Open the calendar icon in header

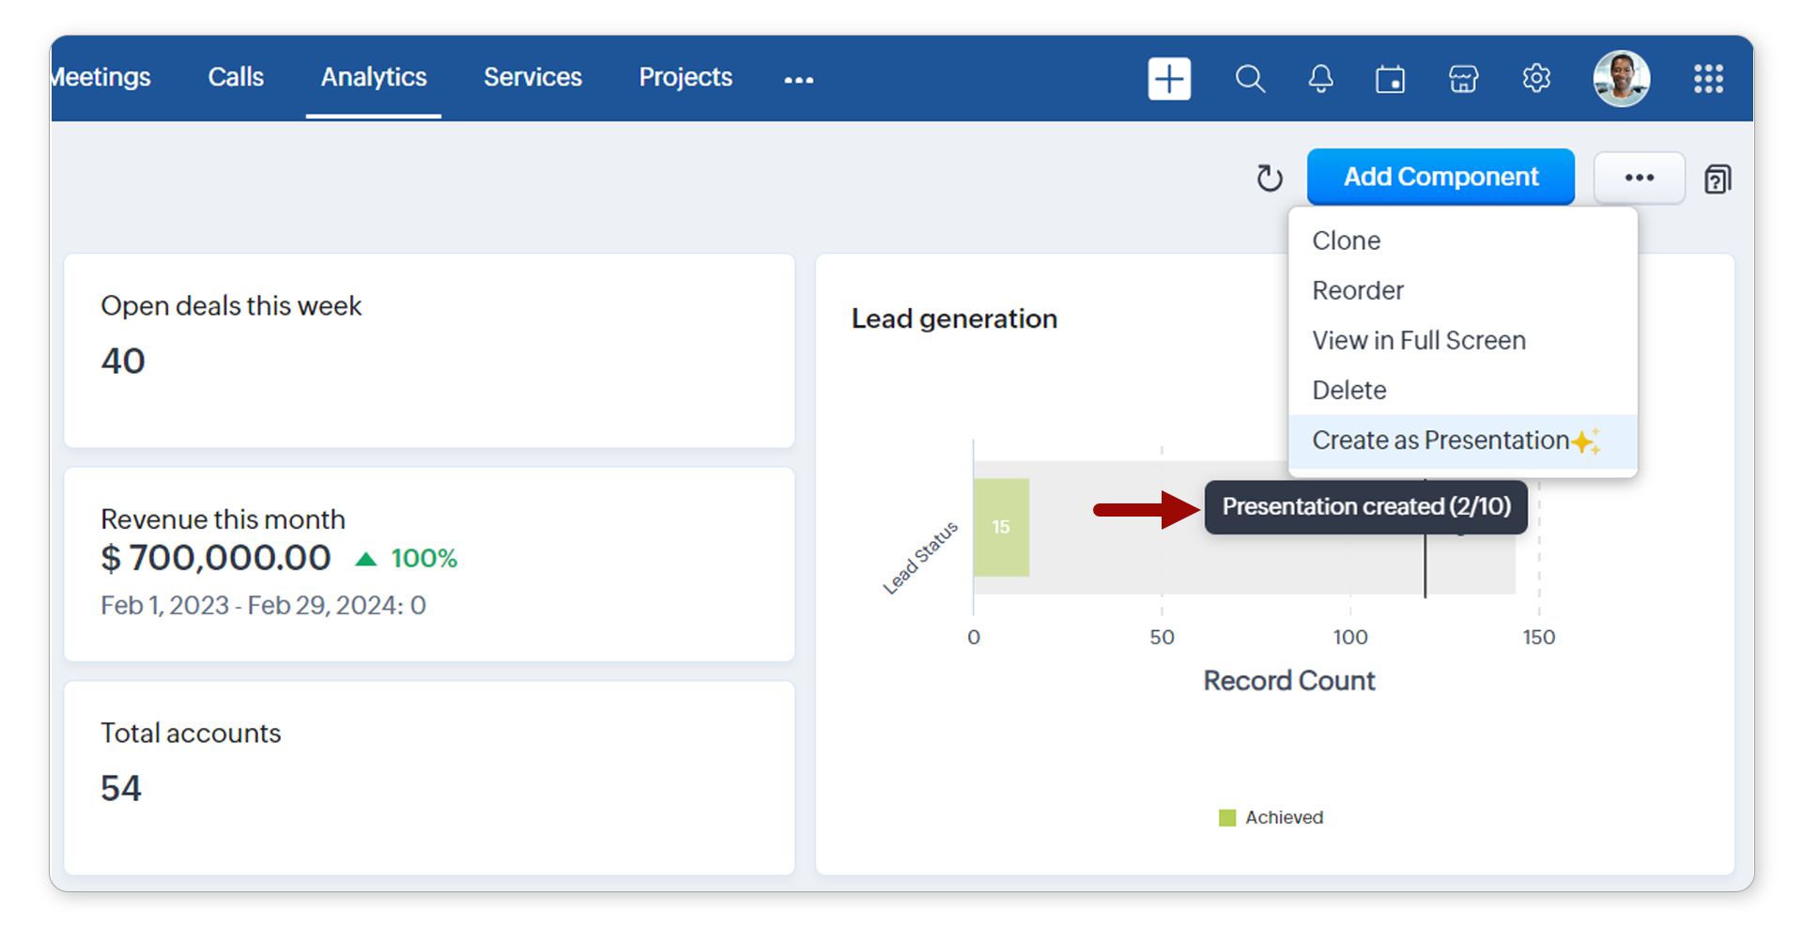(x=1390, y=79)
